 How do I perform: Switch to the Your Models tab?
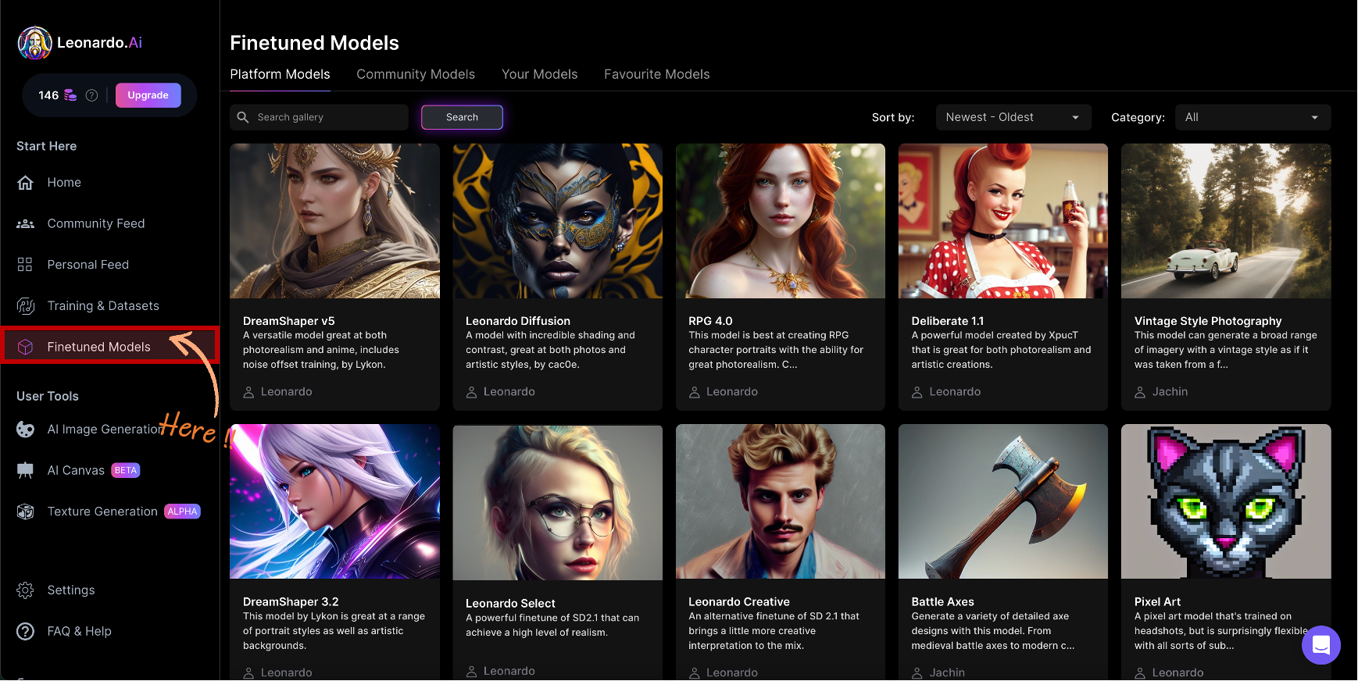539,74
